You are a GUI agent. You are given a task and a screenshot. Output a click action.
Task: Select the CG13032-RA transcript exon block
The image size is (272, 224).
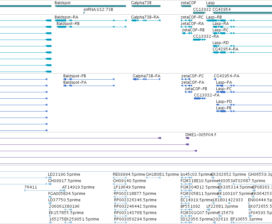pos(197,40)
